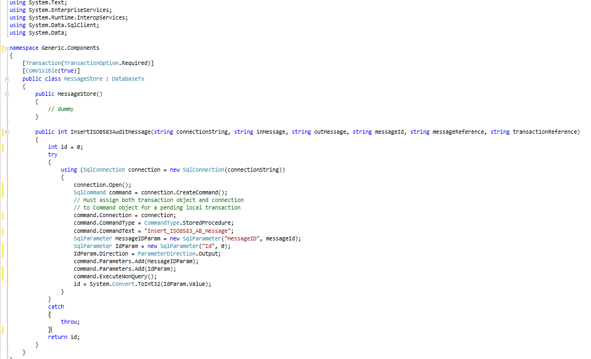Click the 'transactionReference' parameter
The image size is (591, 359).
click(545, 132)
